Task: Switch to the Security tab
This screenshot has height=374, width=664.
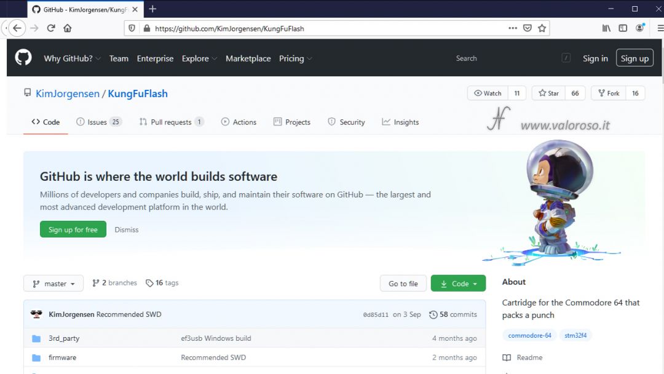Action: point(346,122)
